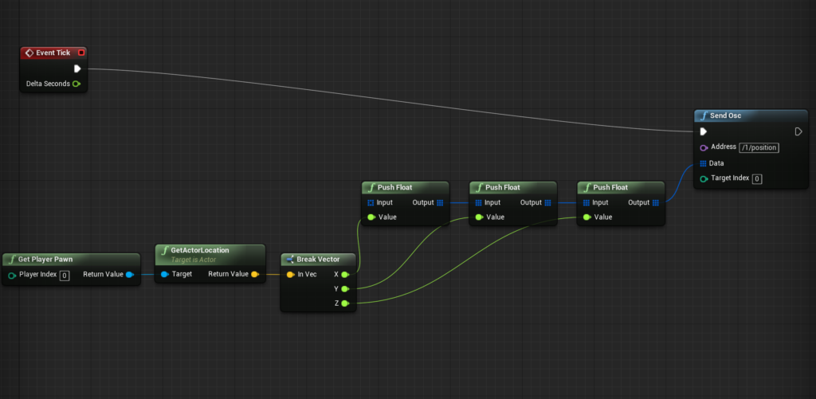816x399 pixels.
Task: Click the rightmost Push Float Output pin
Action: 656,202
